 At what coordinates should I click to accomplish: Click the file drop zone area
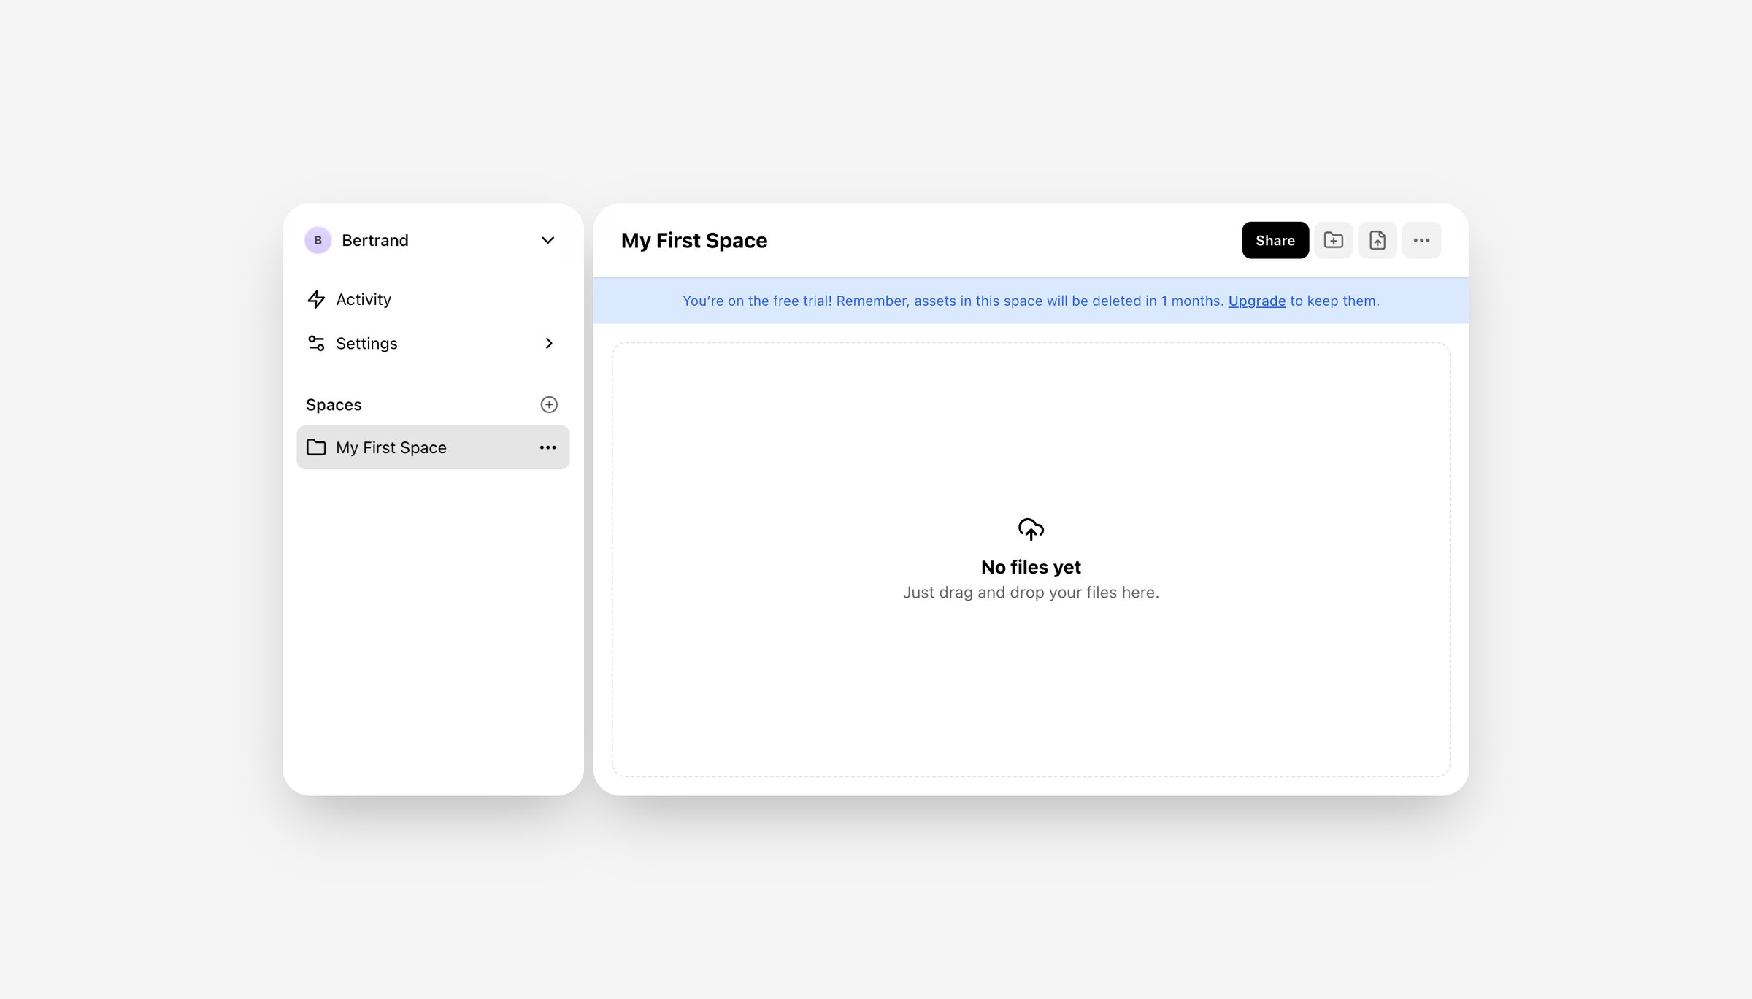click(1031, 560)
